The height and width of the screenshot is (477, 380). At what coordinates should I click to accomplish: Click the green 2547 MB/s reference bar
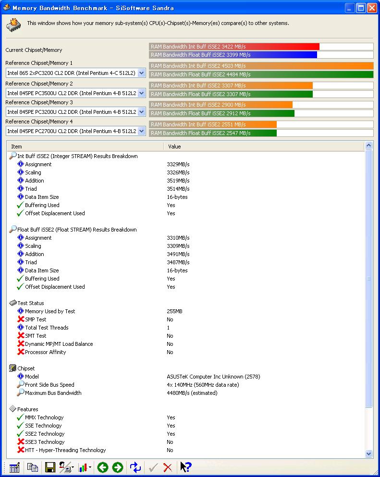pos(213,133)
